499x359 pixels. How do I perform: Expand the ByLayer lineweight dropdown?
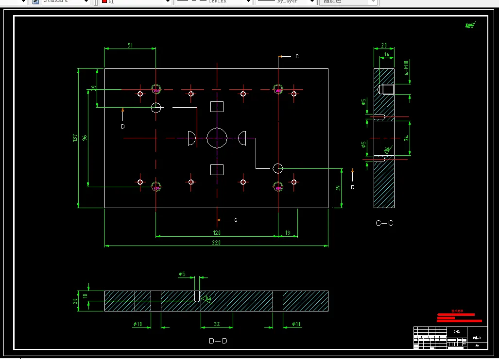coord(312,1)
